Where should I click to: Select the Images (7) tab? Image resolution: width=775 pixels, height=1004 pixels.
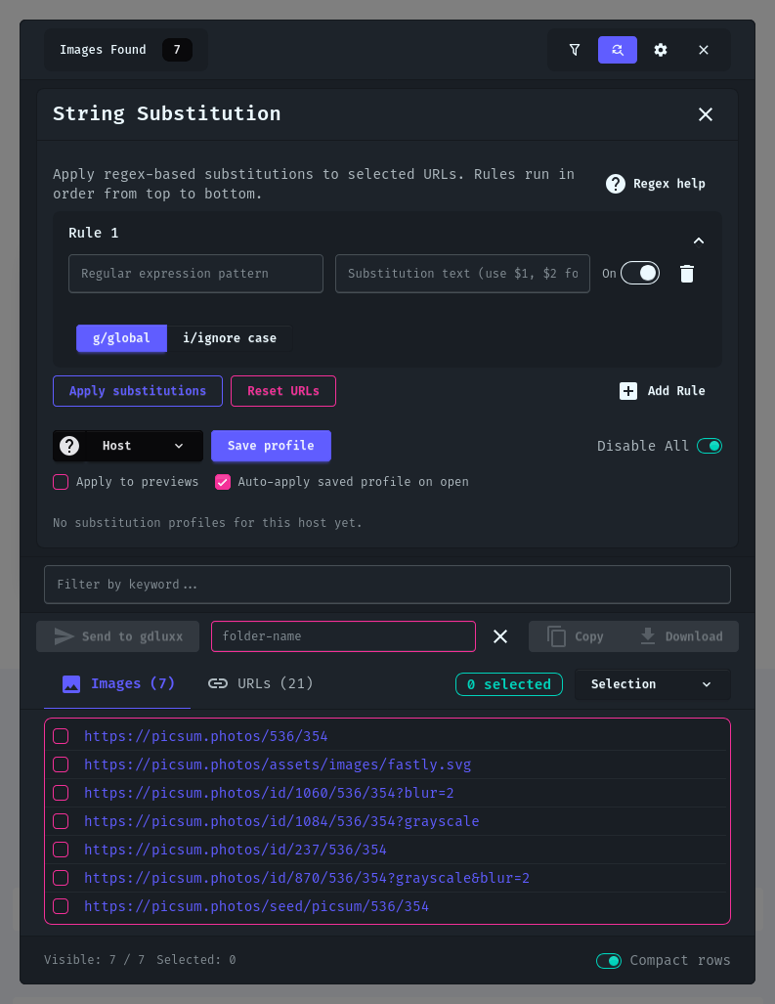click(118, 684)
